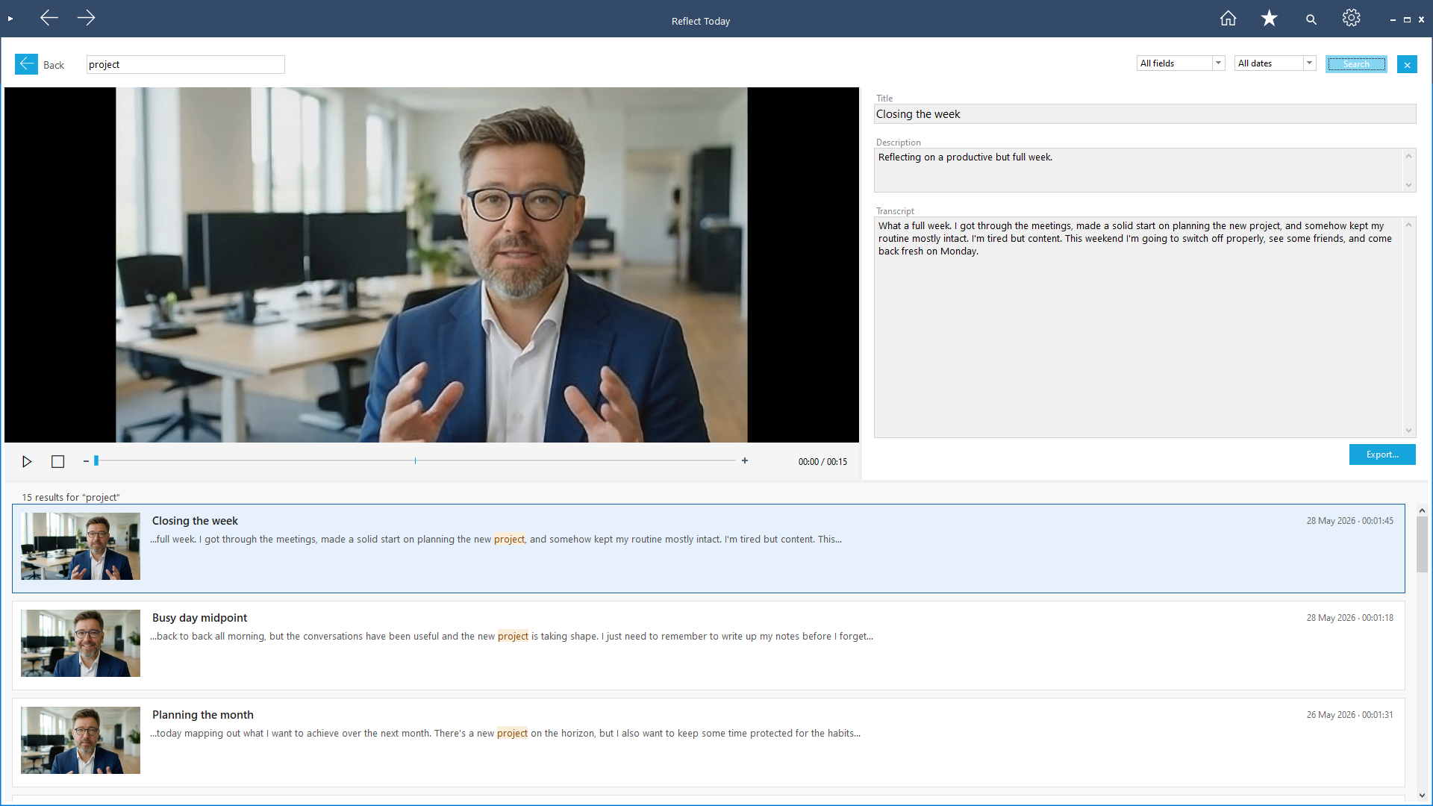The image size is (1433, 806).
Task: Open settings via the gear icon
Action: point(1351,19)
